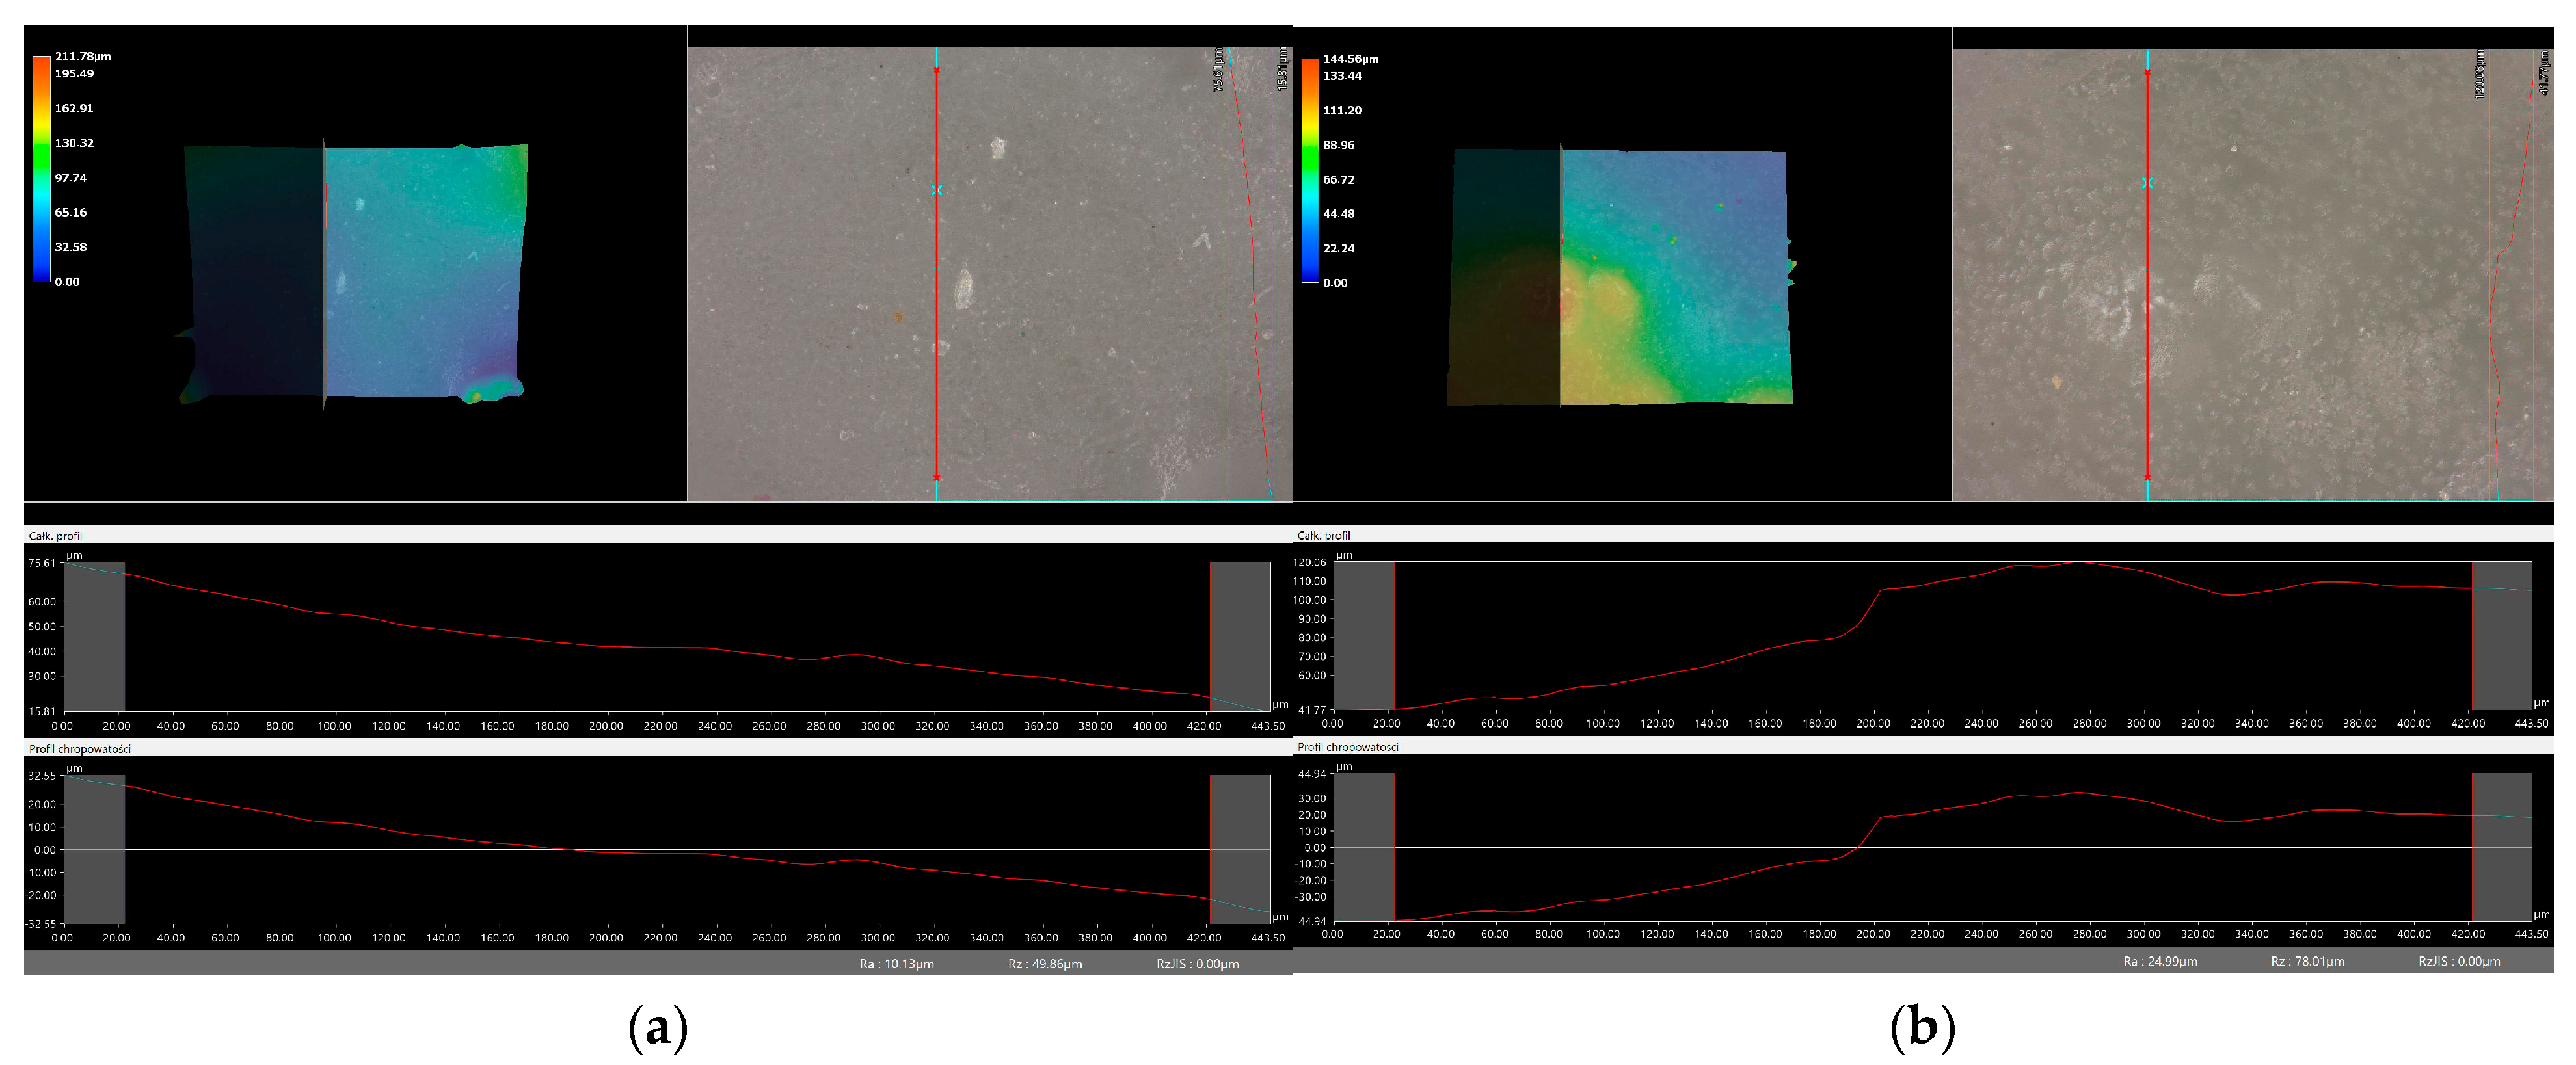2576x1065 pixels.
Task: Select the left Całk. profil panel header
Action: [x=56, y=536]
